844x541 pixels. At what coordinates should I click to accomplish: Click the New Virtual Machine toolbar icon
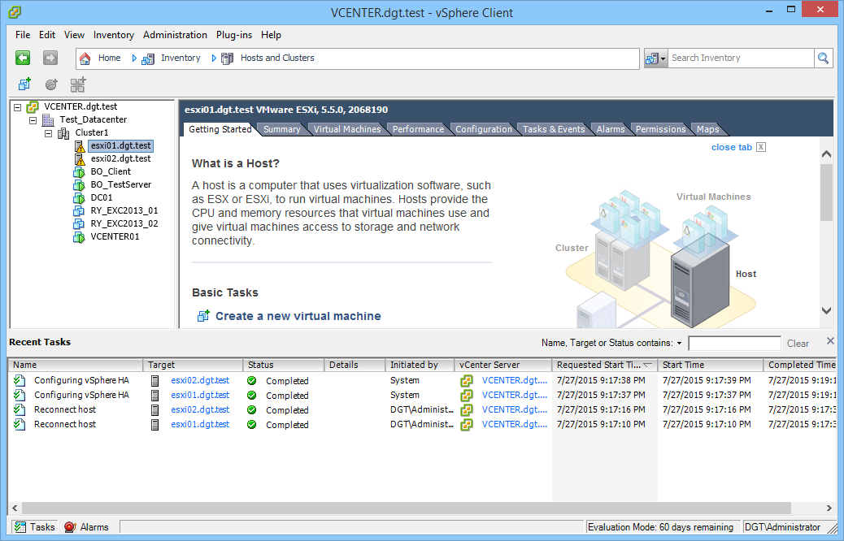coord(24,84)
